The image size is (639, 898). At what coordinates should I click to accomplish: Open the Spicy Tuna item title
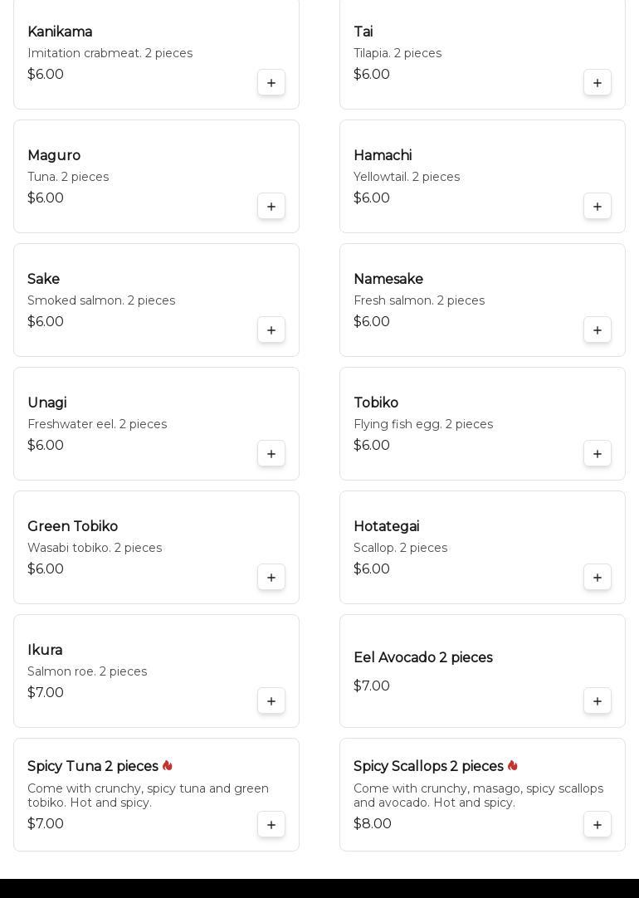click(93, 766)
